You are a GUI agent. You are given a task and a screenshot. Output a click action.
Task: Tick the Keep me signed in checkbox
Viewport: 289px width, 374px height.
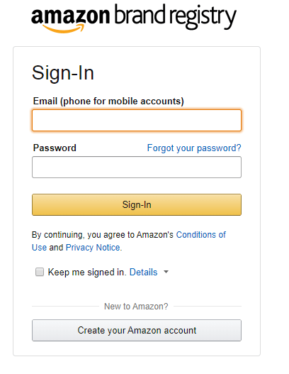pyautogui.click(x=40, y=272)
